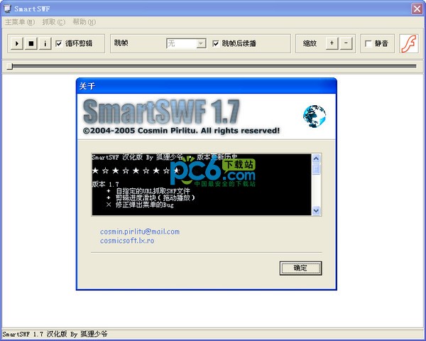Open the cosmin.pirlitu@mail.com email link
Screen dimensions: 426x341
pos(140,232)
